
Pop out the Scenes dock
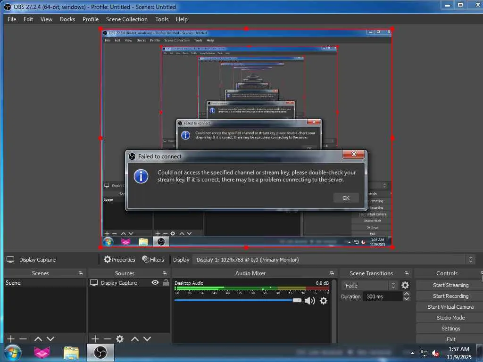coord(81,273)
